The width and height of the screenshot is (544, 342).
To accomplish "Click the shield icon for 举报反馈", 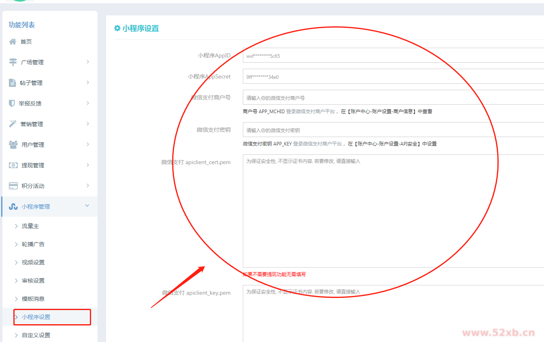I will point(12,103).
